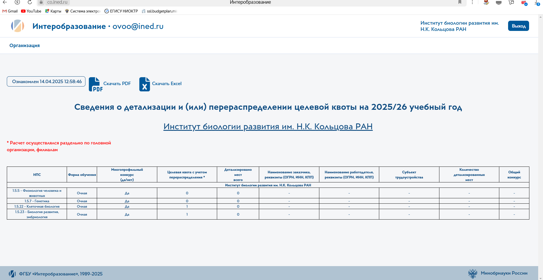Open the underlined Институт биологии развития heading link

pos(268,127)
